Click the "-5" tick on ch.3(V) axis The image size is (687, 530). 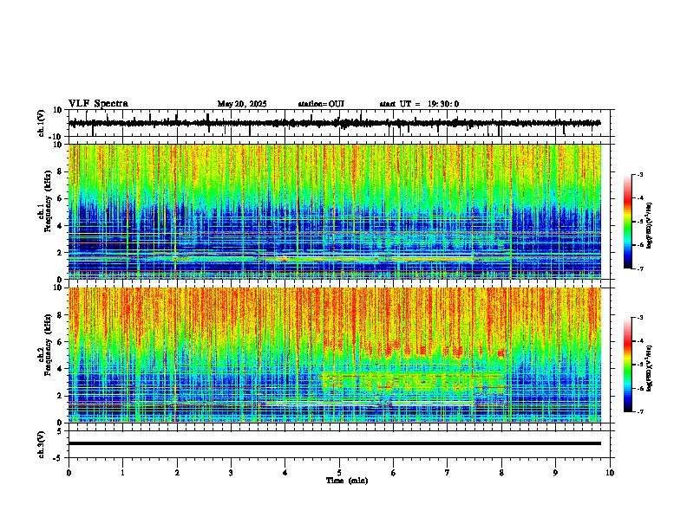point(59,458)
